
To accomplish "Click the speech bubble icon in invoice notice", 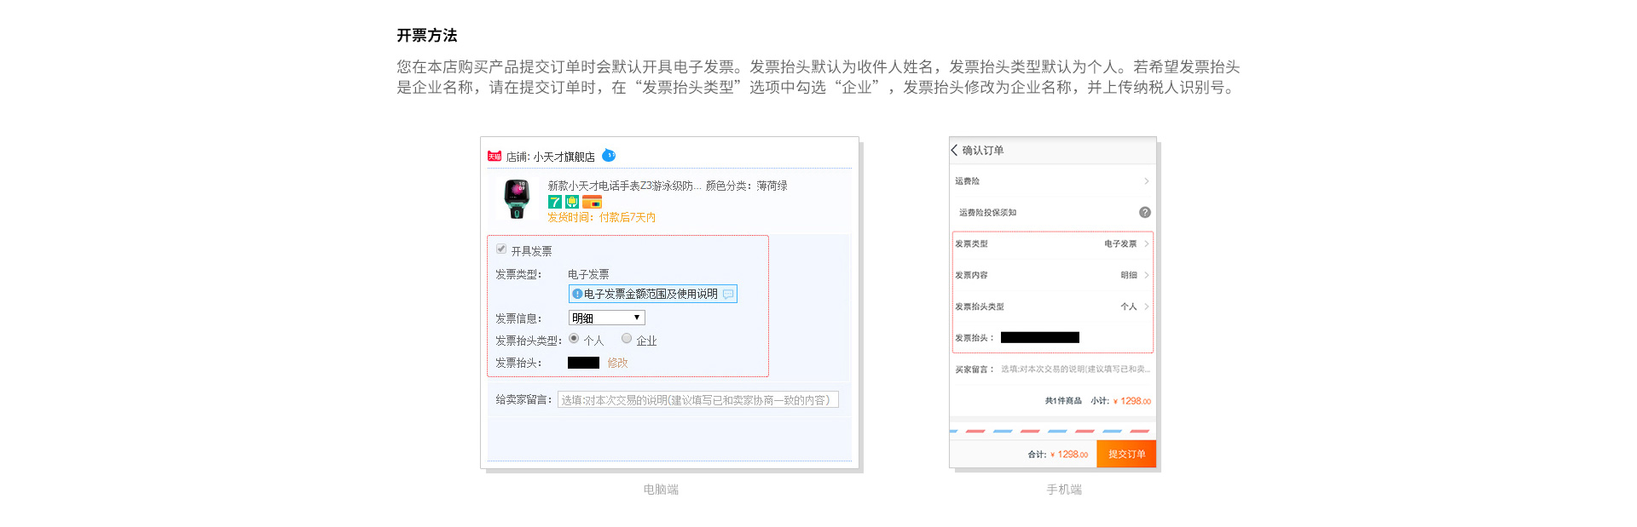I will [727, 294].
